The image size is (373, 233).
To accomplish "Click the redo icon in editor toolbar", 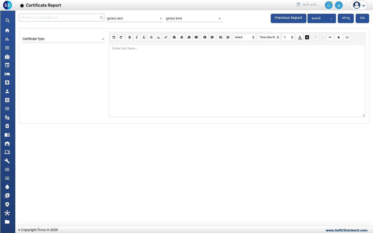I will point(121,37).
